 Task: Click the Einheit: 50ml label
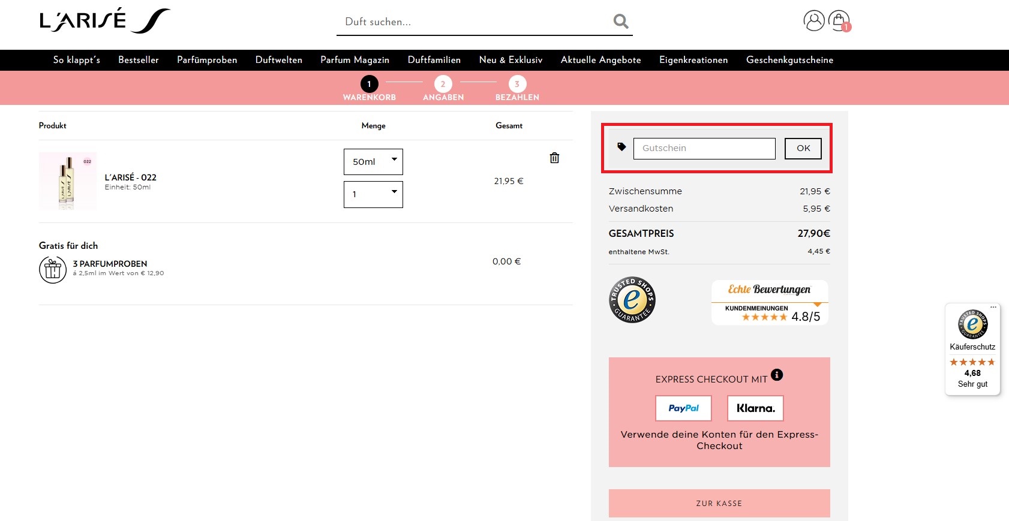point(128,187)
